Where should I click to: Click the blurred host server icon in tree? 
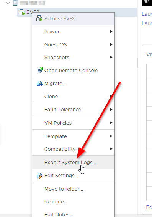pyautogui.click(x=15, y=3)
